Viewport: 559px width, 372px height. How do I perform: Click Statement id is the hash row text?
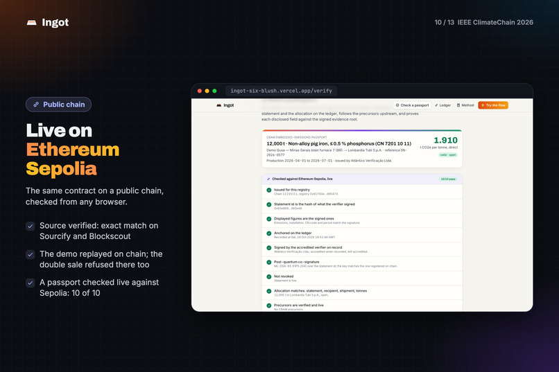tap(314, 204)
